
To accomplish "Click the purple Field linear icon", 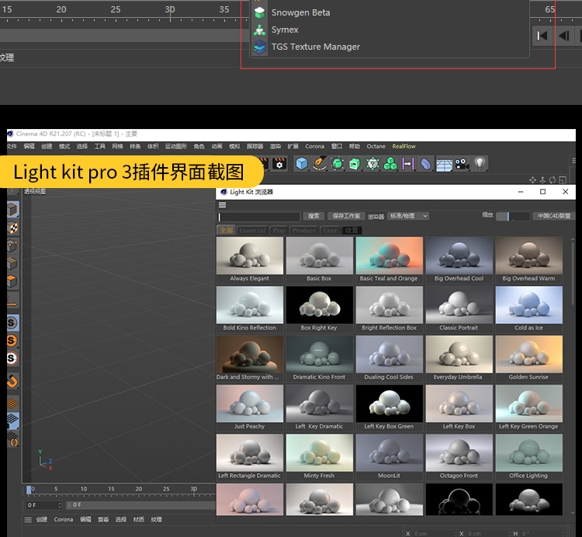I will point(408,163).
